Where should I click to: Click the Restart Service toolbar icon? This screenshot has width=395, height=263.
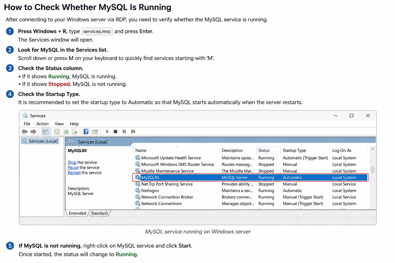point(133,131)
